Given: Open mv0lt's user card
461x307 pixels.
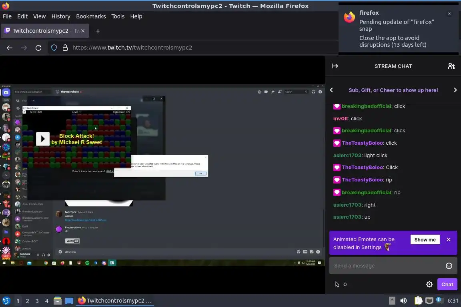Looking at the screenshot, I should point(341,119).
